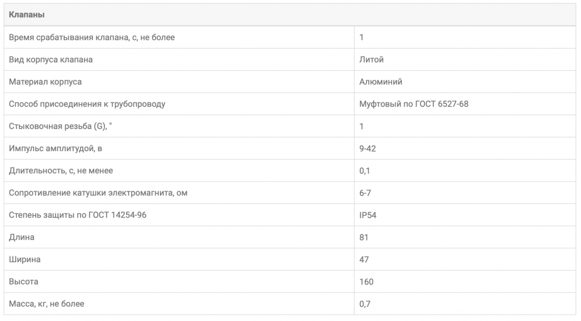
Task: Click the "Стыковочная резьба (G)" label
Action: pyautogui.click(x=57, y=126)
